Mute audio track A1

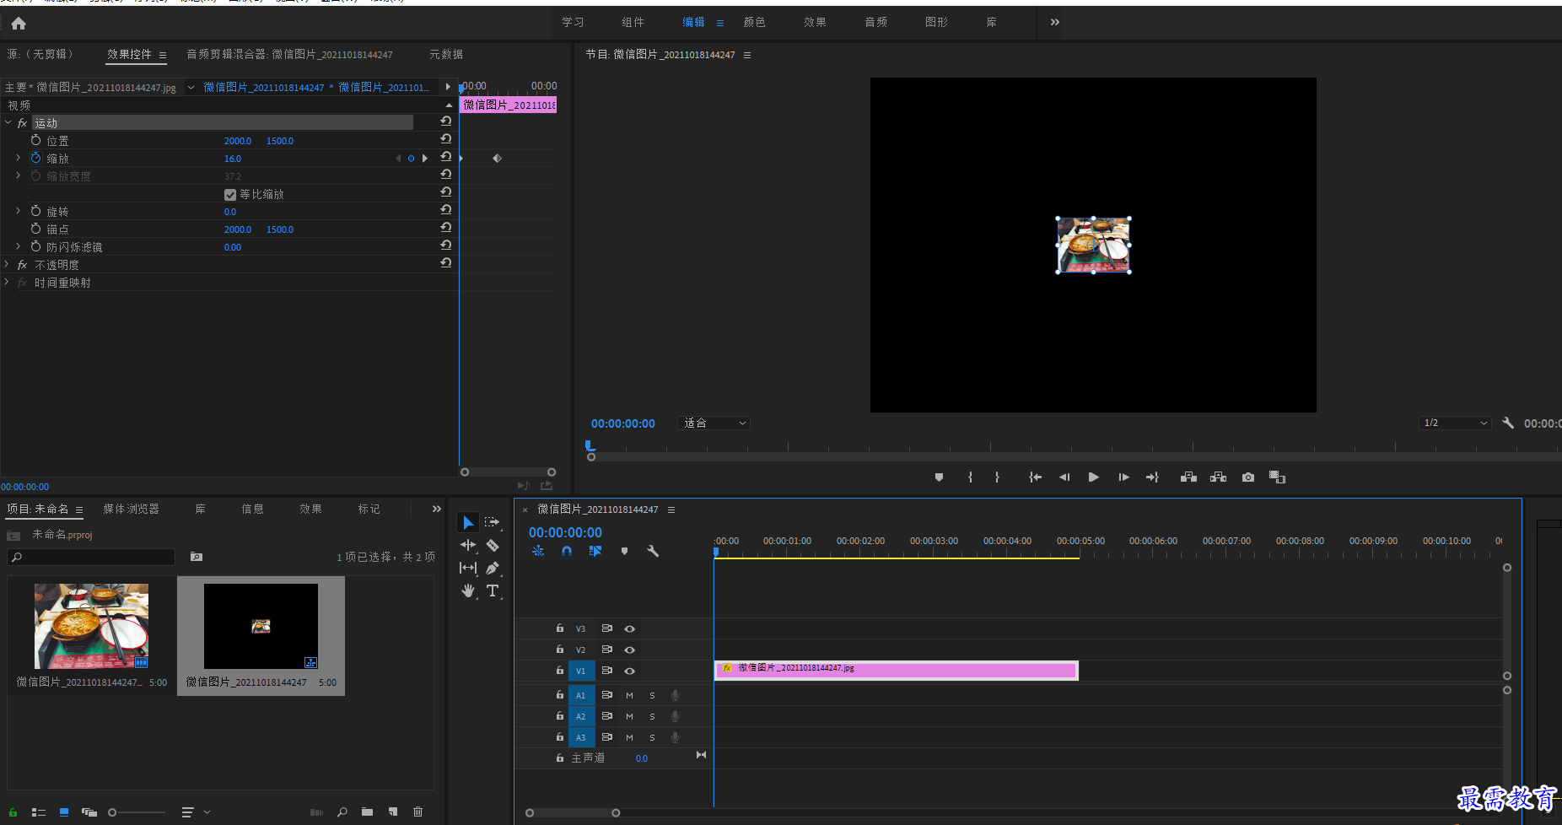(x=629, y=695)
